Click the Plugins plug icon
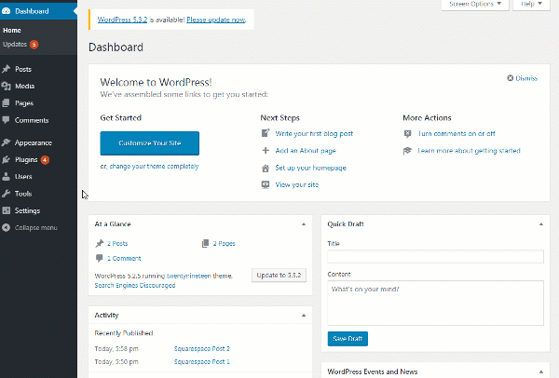Screen dimensions: 559x378 [7, 159]
